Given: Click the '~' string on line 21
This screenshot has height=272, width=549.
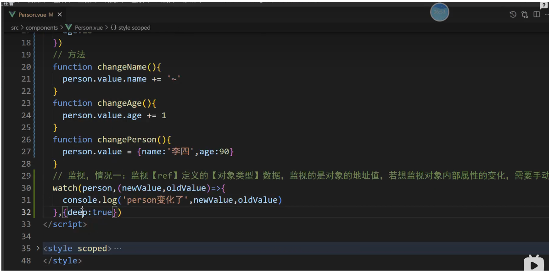Looking at the screenshot, I should [x=174, y=79].
